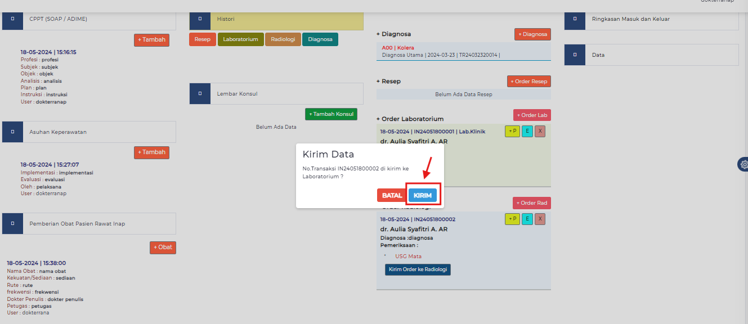
Task: Confirm sending by clicking KIRIM
Action: pos(423,195)
